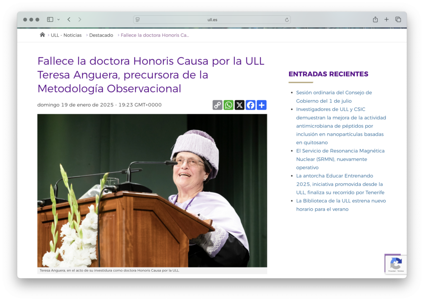Share article via WhatsApp icon
The image size is (424, 301).
tap(229, 105)
